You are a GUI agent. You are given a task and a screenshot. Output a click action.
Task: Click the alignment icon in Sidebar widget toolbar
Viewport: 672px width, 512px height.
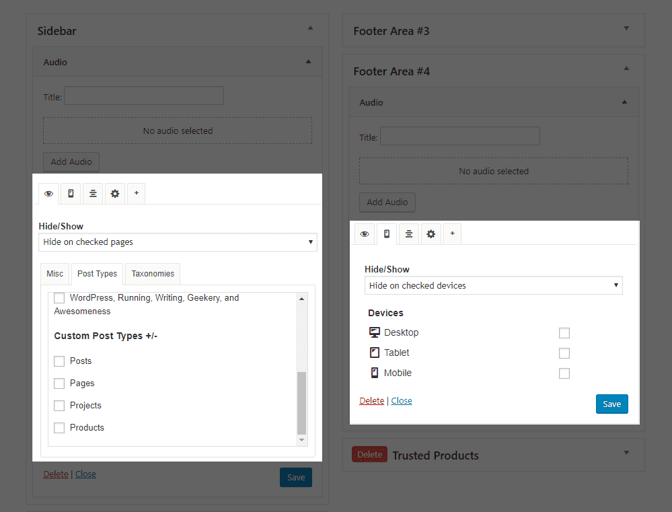click(x=92, y=193)
